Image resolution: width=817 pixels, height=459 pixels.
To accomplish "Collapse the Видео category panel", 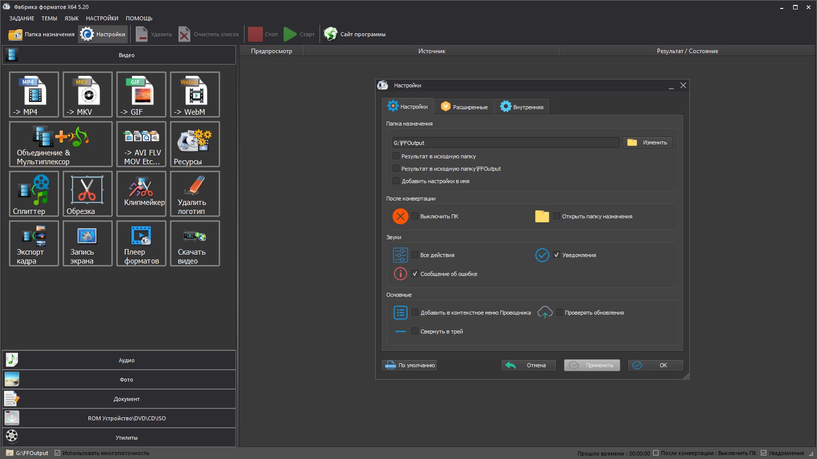I will pos(119,55).
